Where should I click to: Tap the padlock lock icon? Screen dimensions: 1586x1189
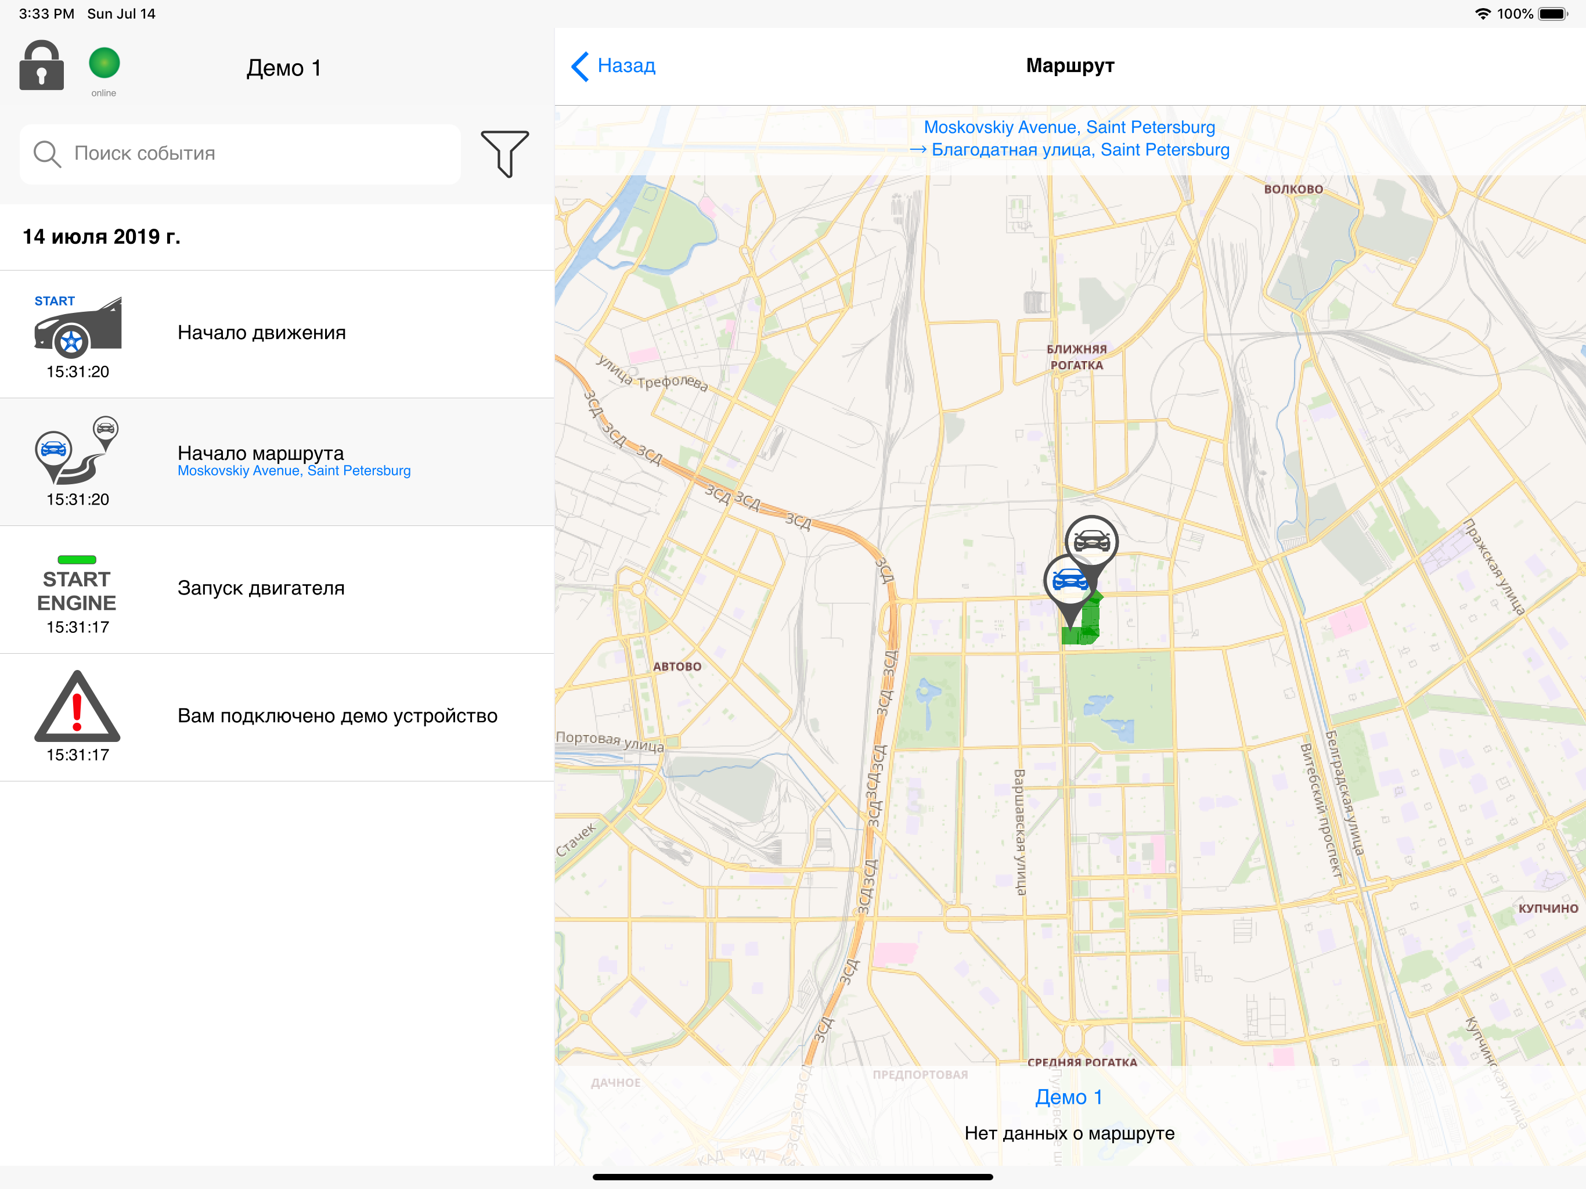tap(42, 65)
